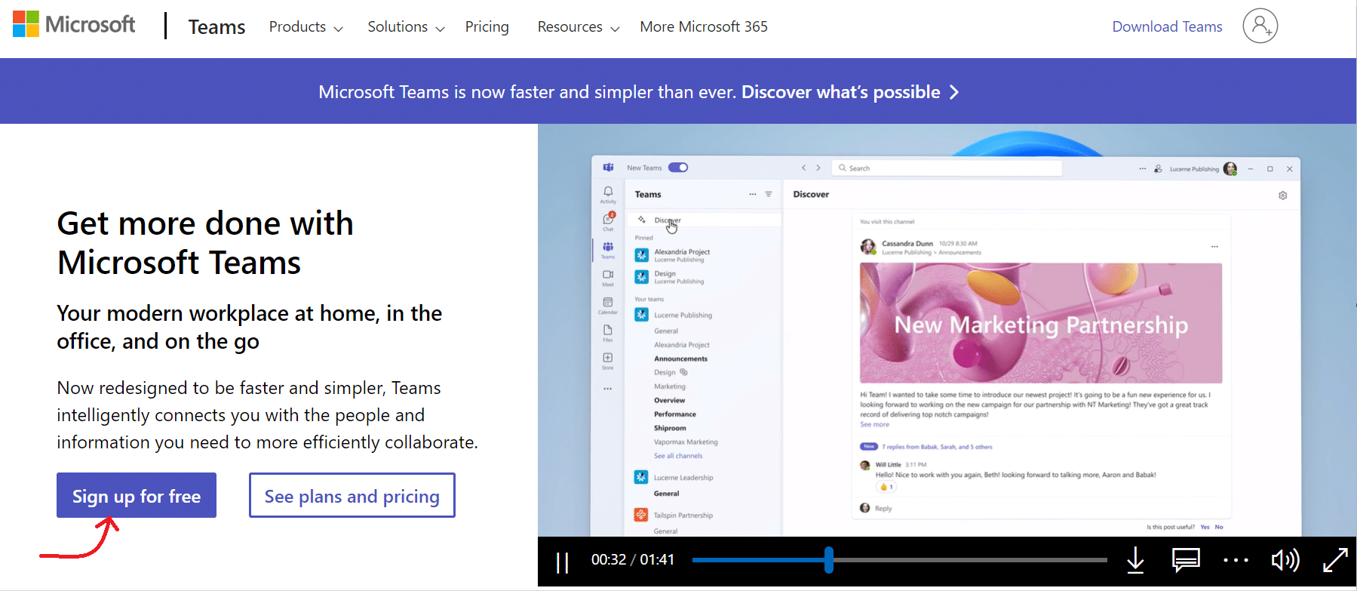
Task: Click the chevron after Discover what's possible
Action: (954, 92)
